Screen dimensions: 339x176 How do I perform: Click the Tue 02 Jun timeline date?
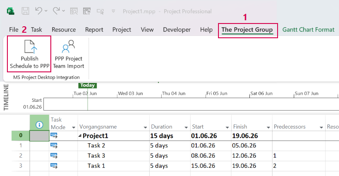[85, 94]
